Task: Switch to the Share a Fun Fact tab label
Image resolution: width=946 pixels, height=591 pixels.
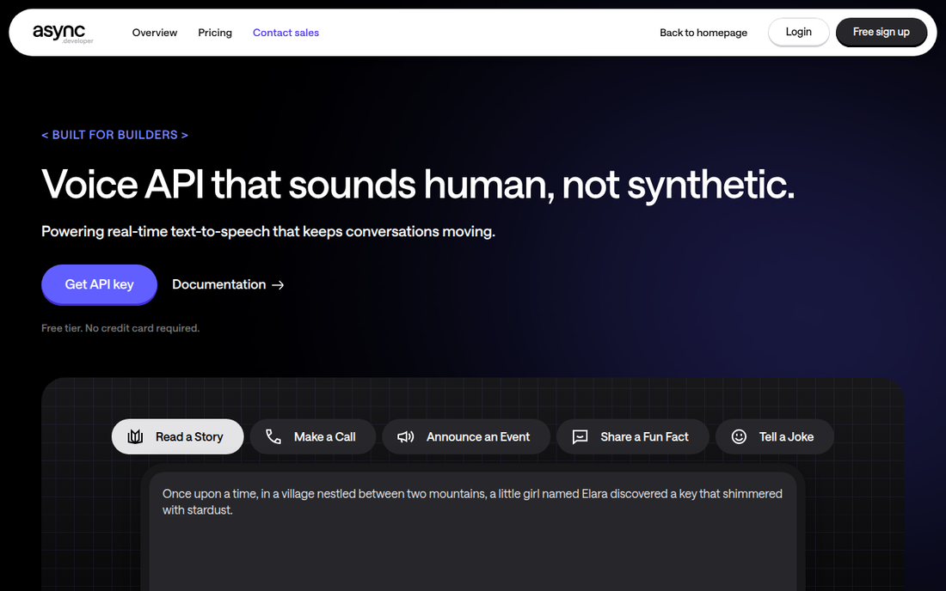Action: pos(644,436)
